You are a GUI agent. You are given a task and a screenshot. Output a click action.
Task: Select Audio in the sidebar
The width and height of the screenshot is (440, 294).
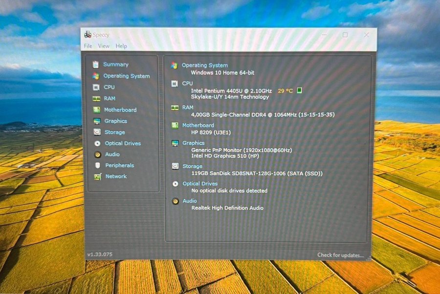click(x=112, y=154)
